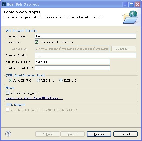The image size is (142, 141).
Task: Enable Add Maven support checkbox
Action: pyautogui.click(x=8, y=93)
